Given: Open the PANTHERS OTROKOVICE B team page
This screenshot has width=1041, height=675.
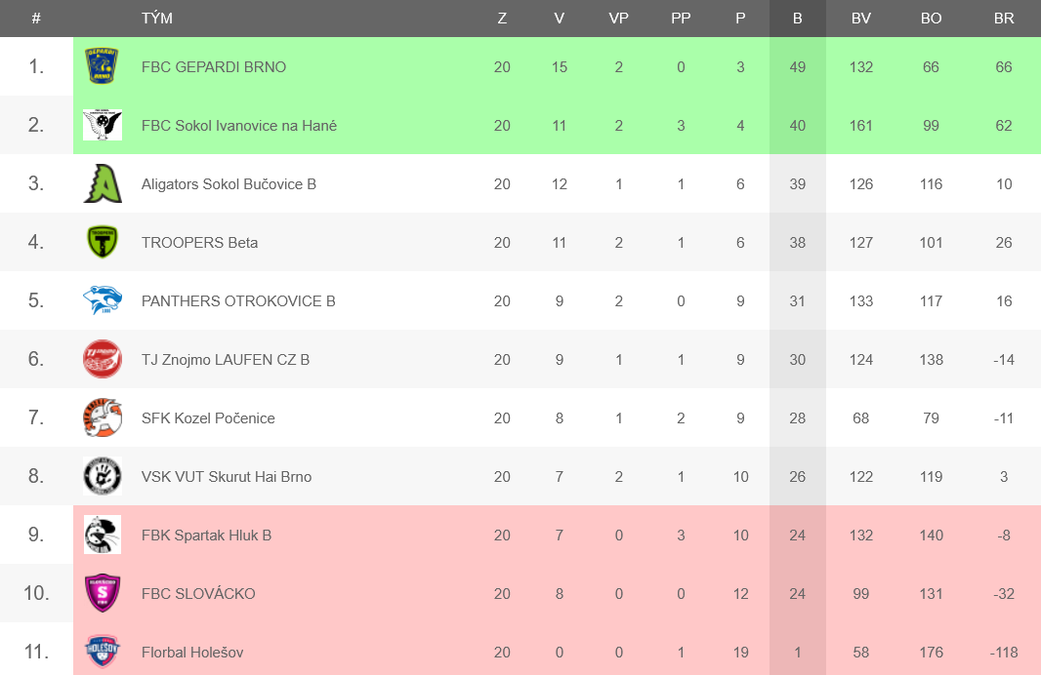Looking at the screenshot, I should point(238,301).
